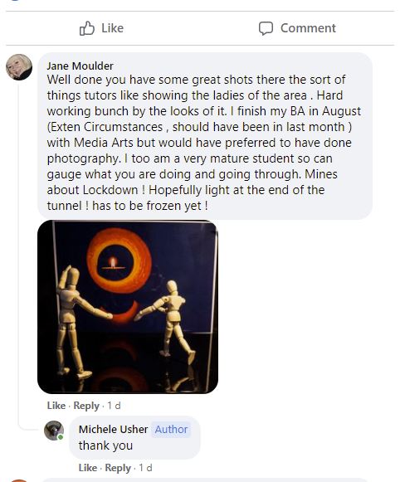Click Jane Moulder's comment text bubble
The width and height of the screenshot is (400, 482).
coord(205,136)
